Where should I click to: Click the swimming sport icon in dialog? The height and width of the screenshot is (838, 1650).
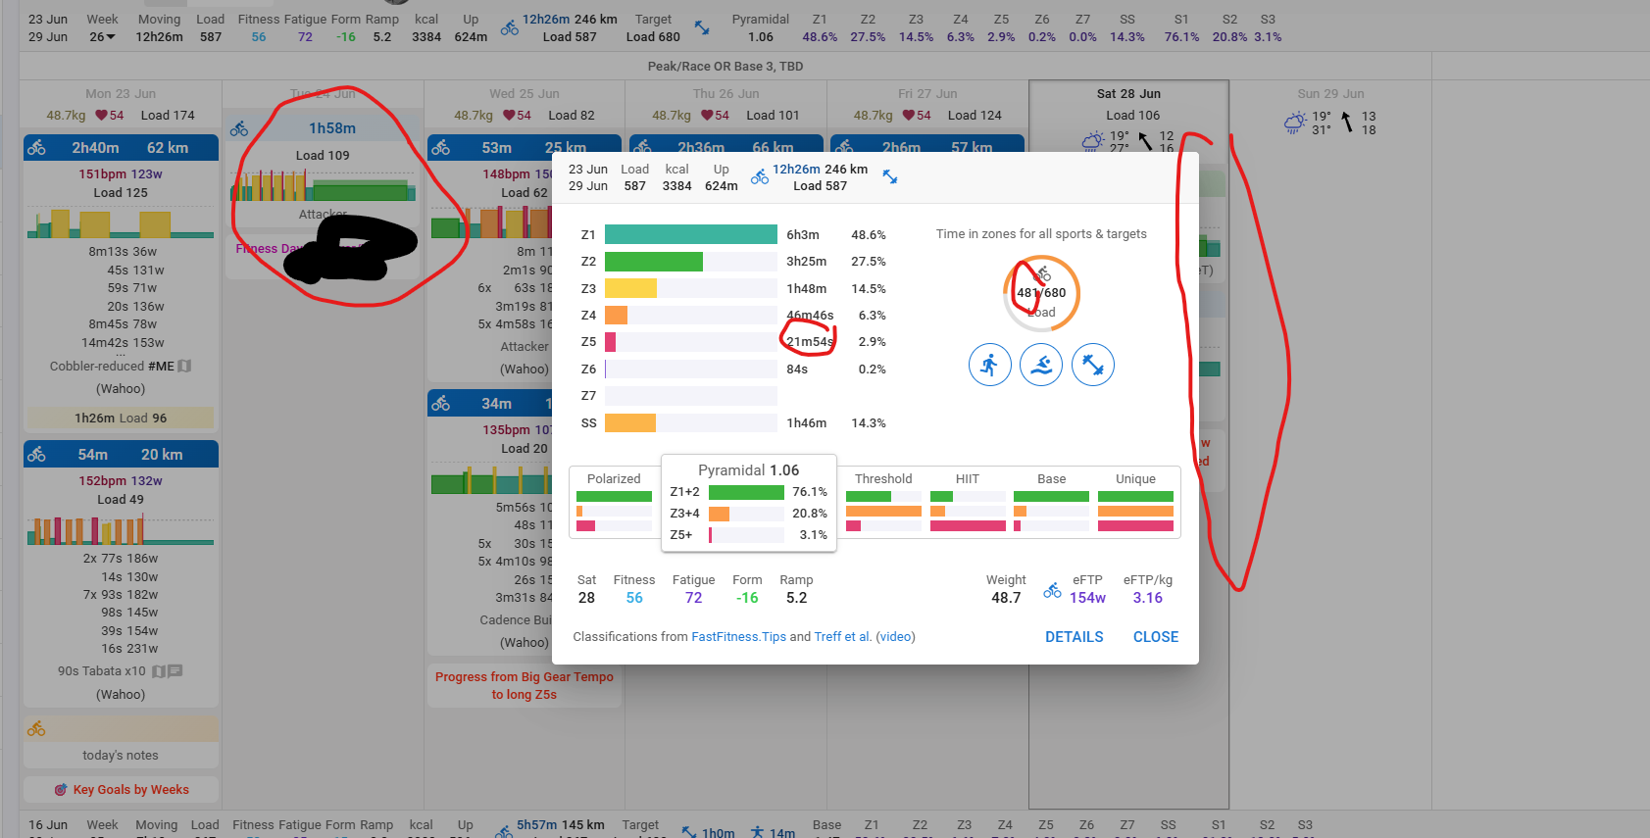pyautogui.click(x=1041, y=366)
